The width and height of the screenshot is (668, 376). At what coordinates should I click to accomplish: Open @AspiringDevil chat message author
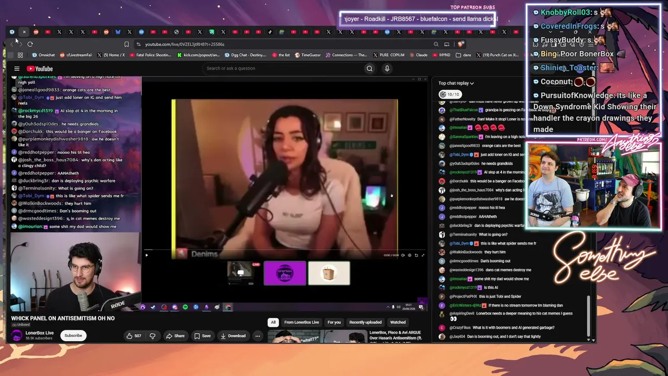pos(462,313)
